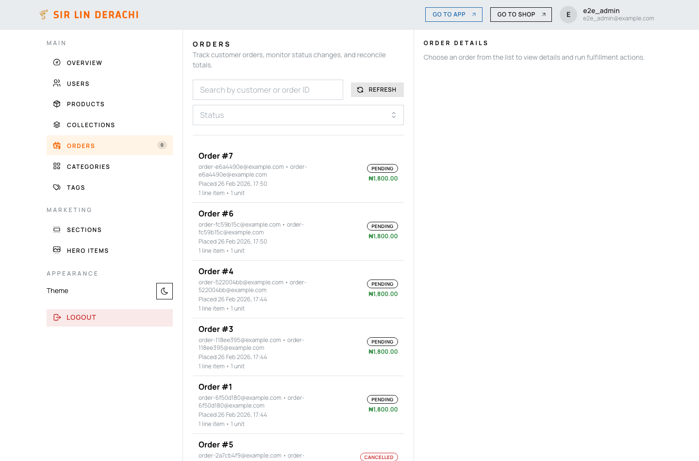
Task: Click the PENDING badge on Order #3
Action: [x=383, y=342]
